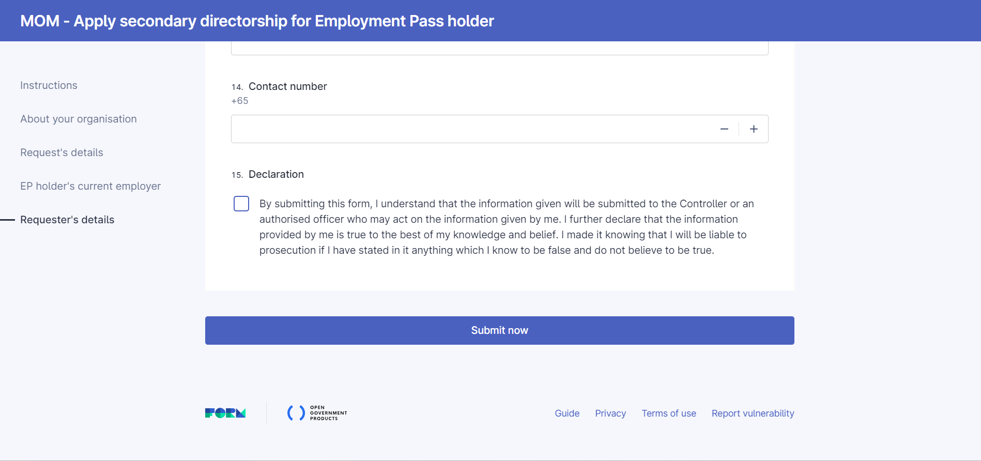Click the Open Government Products logo
The height and width of the screenshot is (461, 981).
pos(317,413)
